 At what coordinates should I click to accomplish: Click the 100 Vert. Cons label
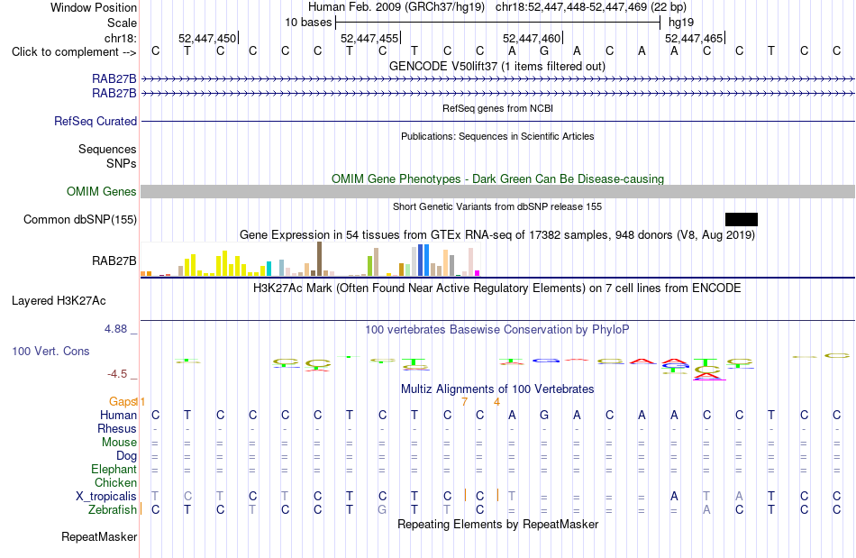(x=50, y=351)
